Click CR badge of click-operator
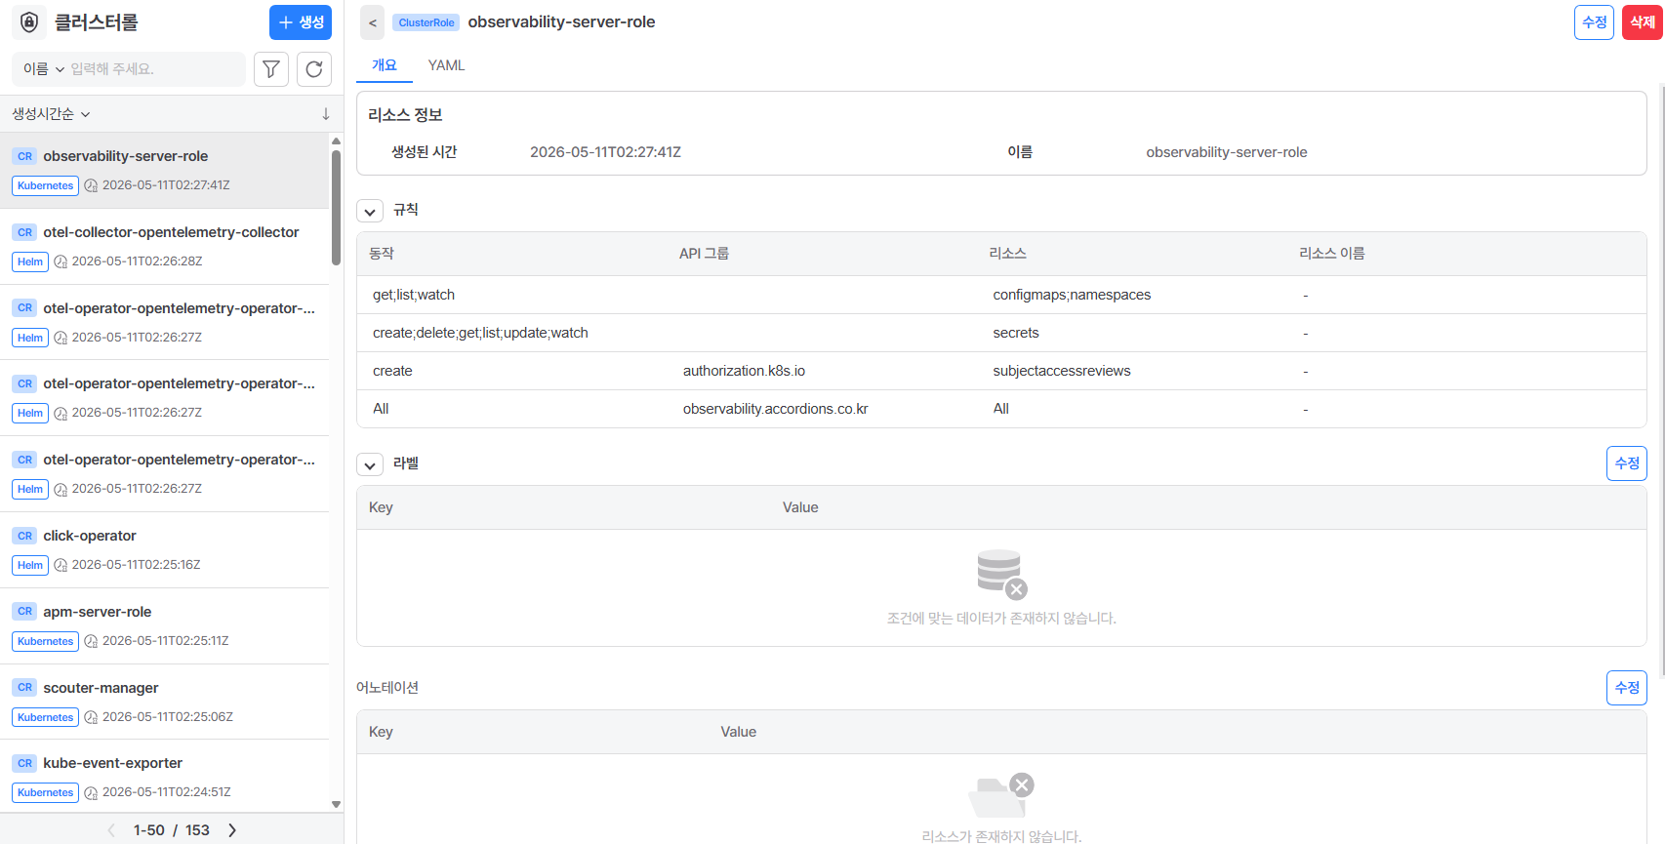Viewport: 1665px width, 844px height. [x=25, y=536]
